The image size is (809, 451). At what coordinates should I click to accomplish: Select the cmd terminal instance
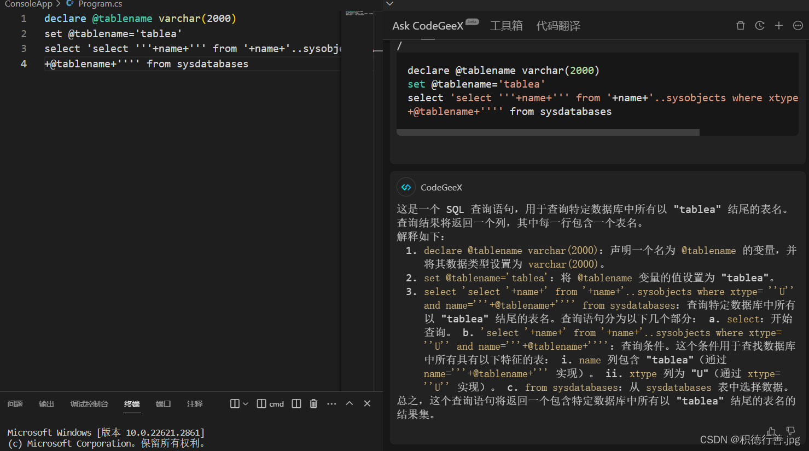[x=271, y=404]
